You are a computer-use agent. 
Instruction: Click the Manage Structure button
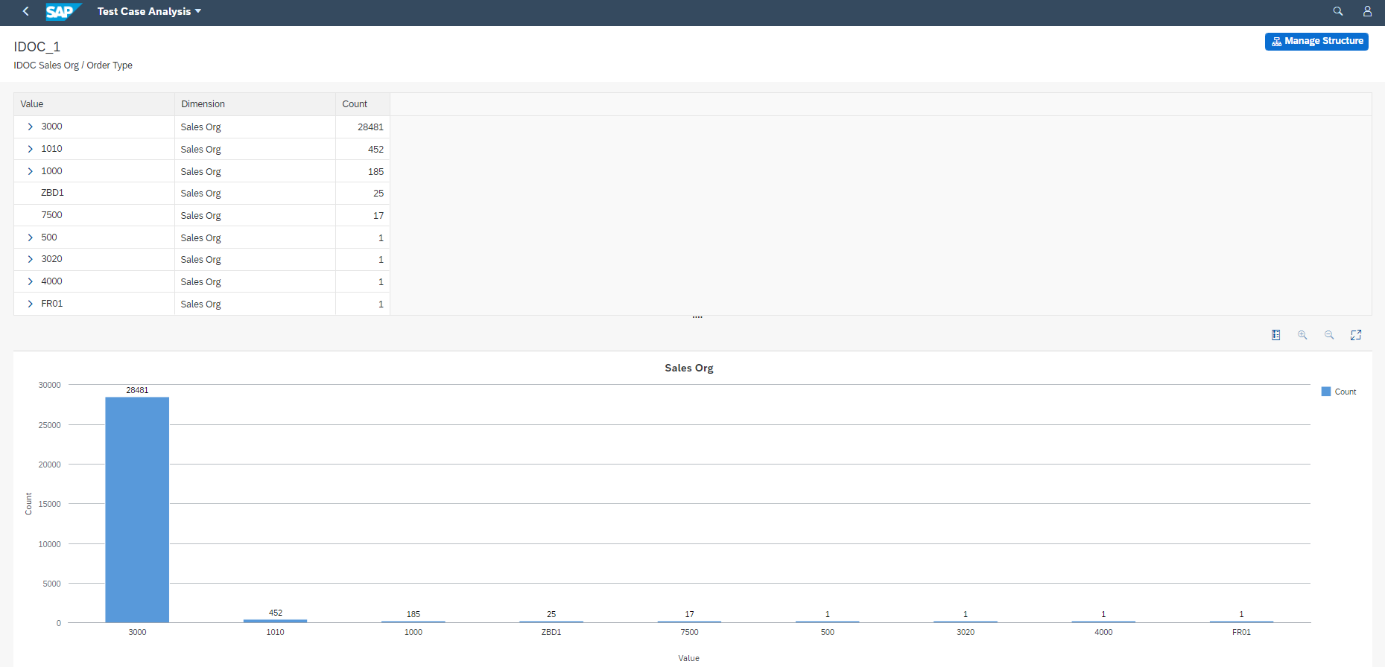(x=1316, y=42)
